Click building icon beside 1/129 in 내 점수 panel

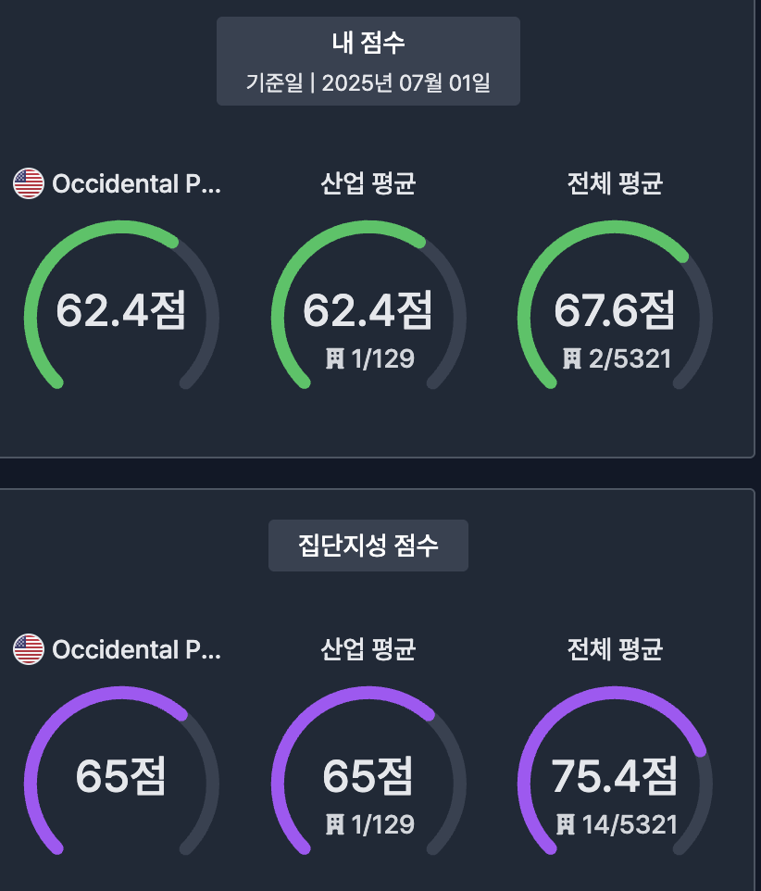coord(336,358)
